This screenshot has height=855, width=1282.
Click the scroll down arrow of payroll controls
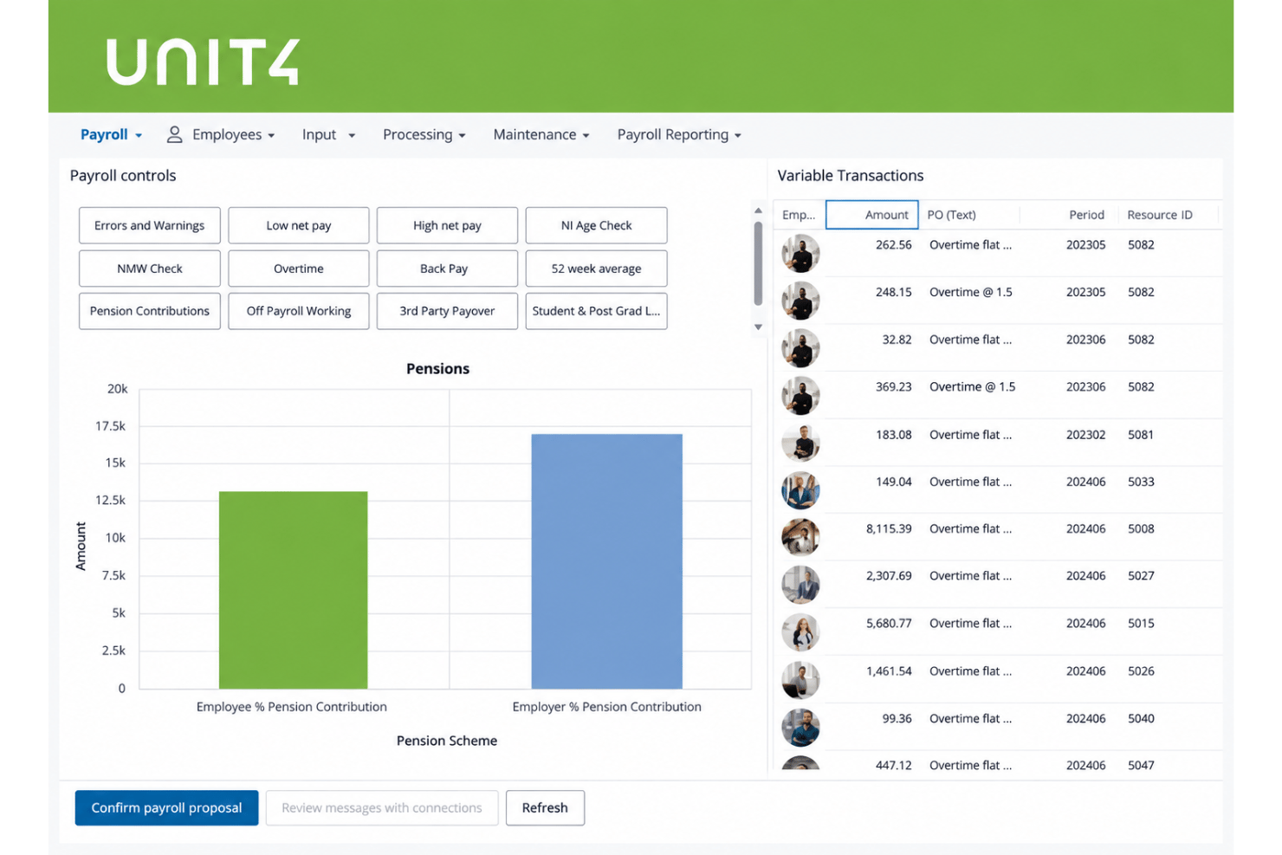(x=758, y=327)
